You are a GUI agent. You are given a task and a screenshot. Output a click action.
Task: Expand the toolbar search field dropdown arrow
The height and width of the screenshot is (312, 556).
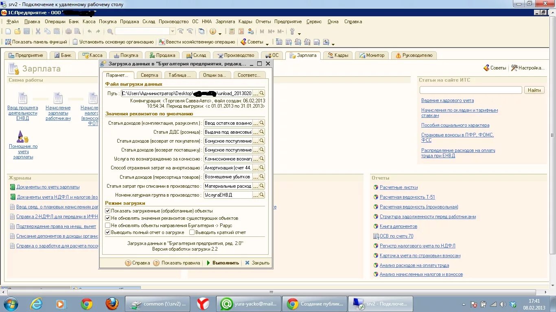(173, 31)
